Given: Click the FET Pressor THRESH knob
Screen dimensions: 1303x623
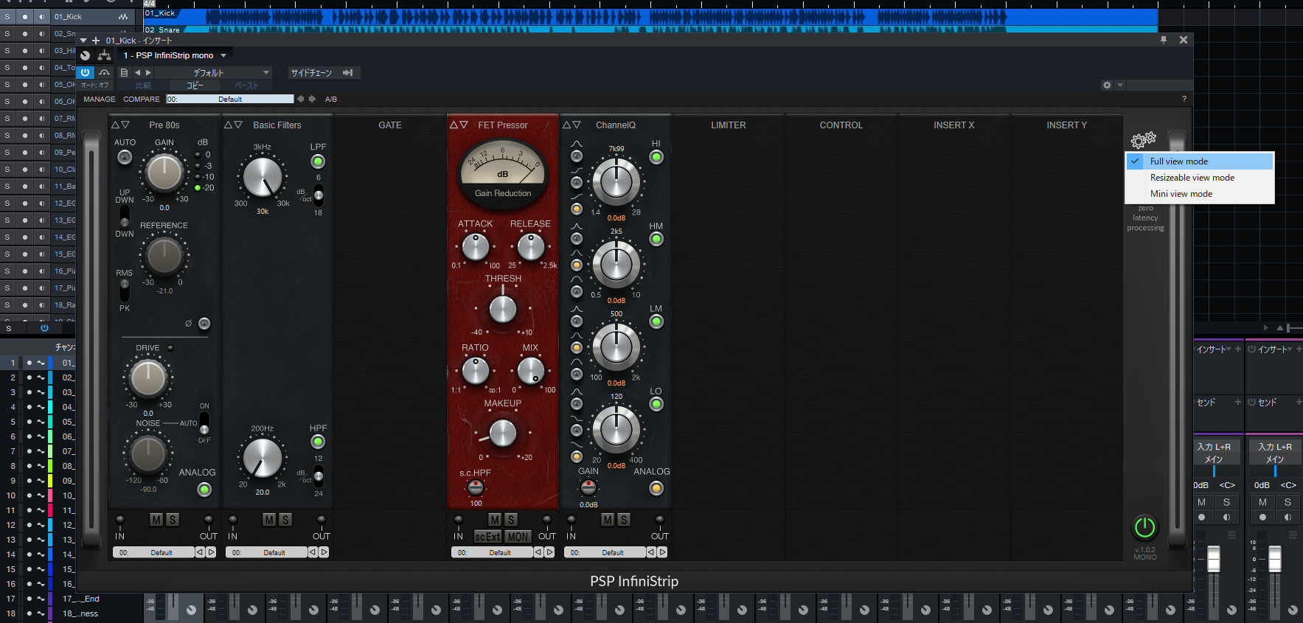Looking at the screenshot, I should (x=503, y=309).
